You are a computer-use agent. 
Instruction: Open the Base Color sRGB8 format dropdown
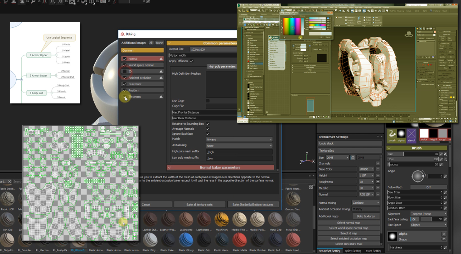(x=366, y=169)
